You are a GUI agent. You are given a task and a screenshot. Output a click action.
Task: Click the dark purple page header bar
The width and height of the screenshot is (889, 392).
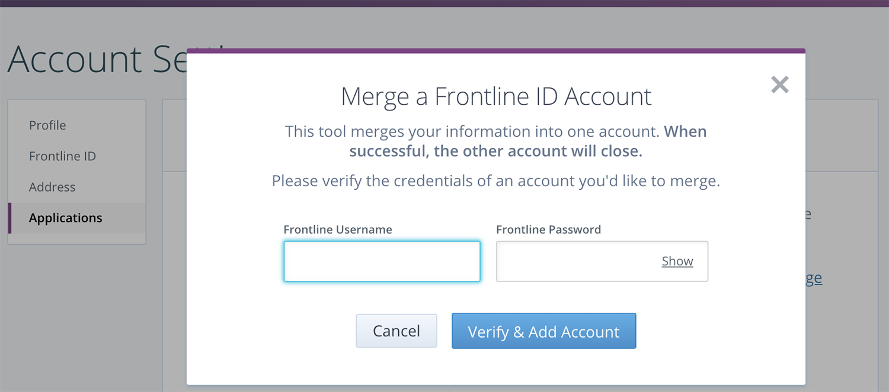pyautogui.click(x=444, y=4)
